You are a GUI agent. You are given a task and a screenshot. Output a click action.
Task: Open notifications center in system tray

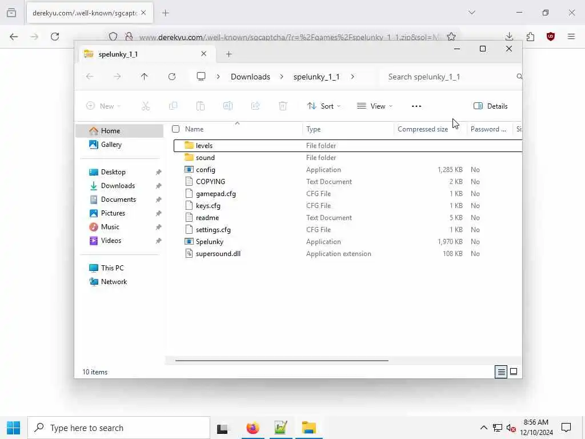tap(566, 428)
